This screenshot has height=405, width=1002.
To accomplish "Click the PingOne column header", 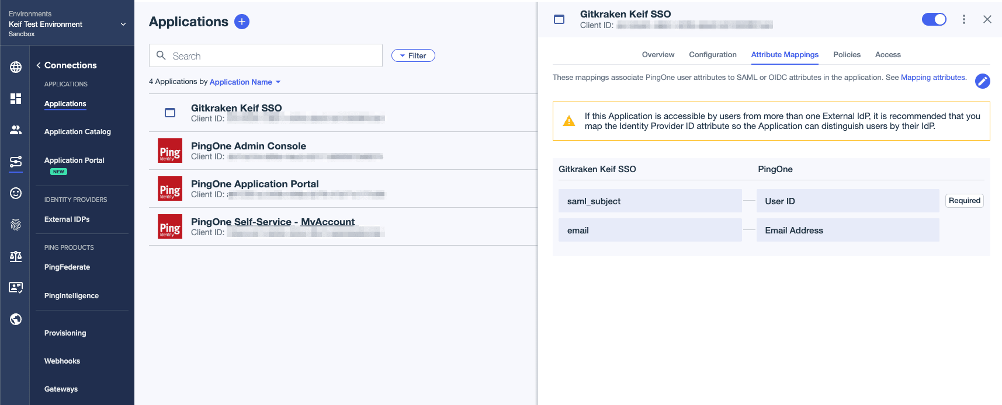I will [x=775, y=169].
